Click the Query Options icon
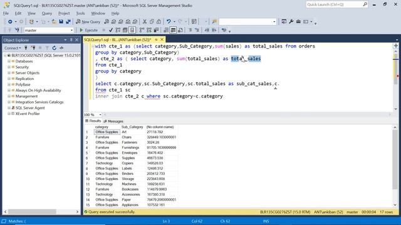This screenshot has width=401, height=225. click(x=125, y=30)
